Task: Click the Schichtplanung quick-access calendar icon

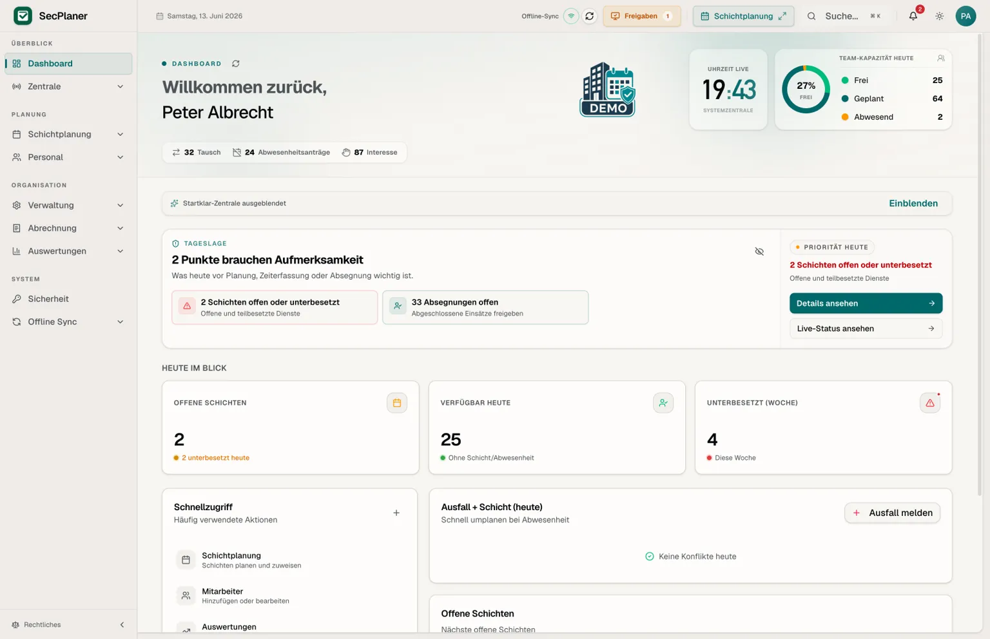Action: [x=186, y=560]
